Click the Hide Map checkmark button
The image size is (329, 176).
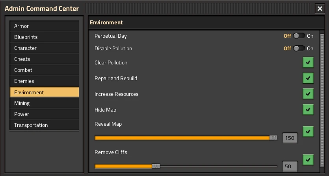(308, 110)
